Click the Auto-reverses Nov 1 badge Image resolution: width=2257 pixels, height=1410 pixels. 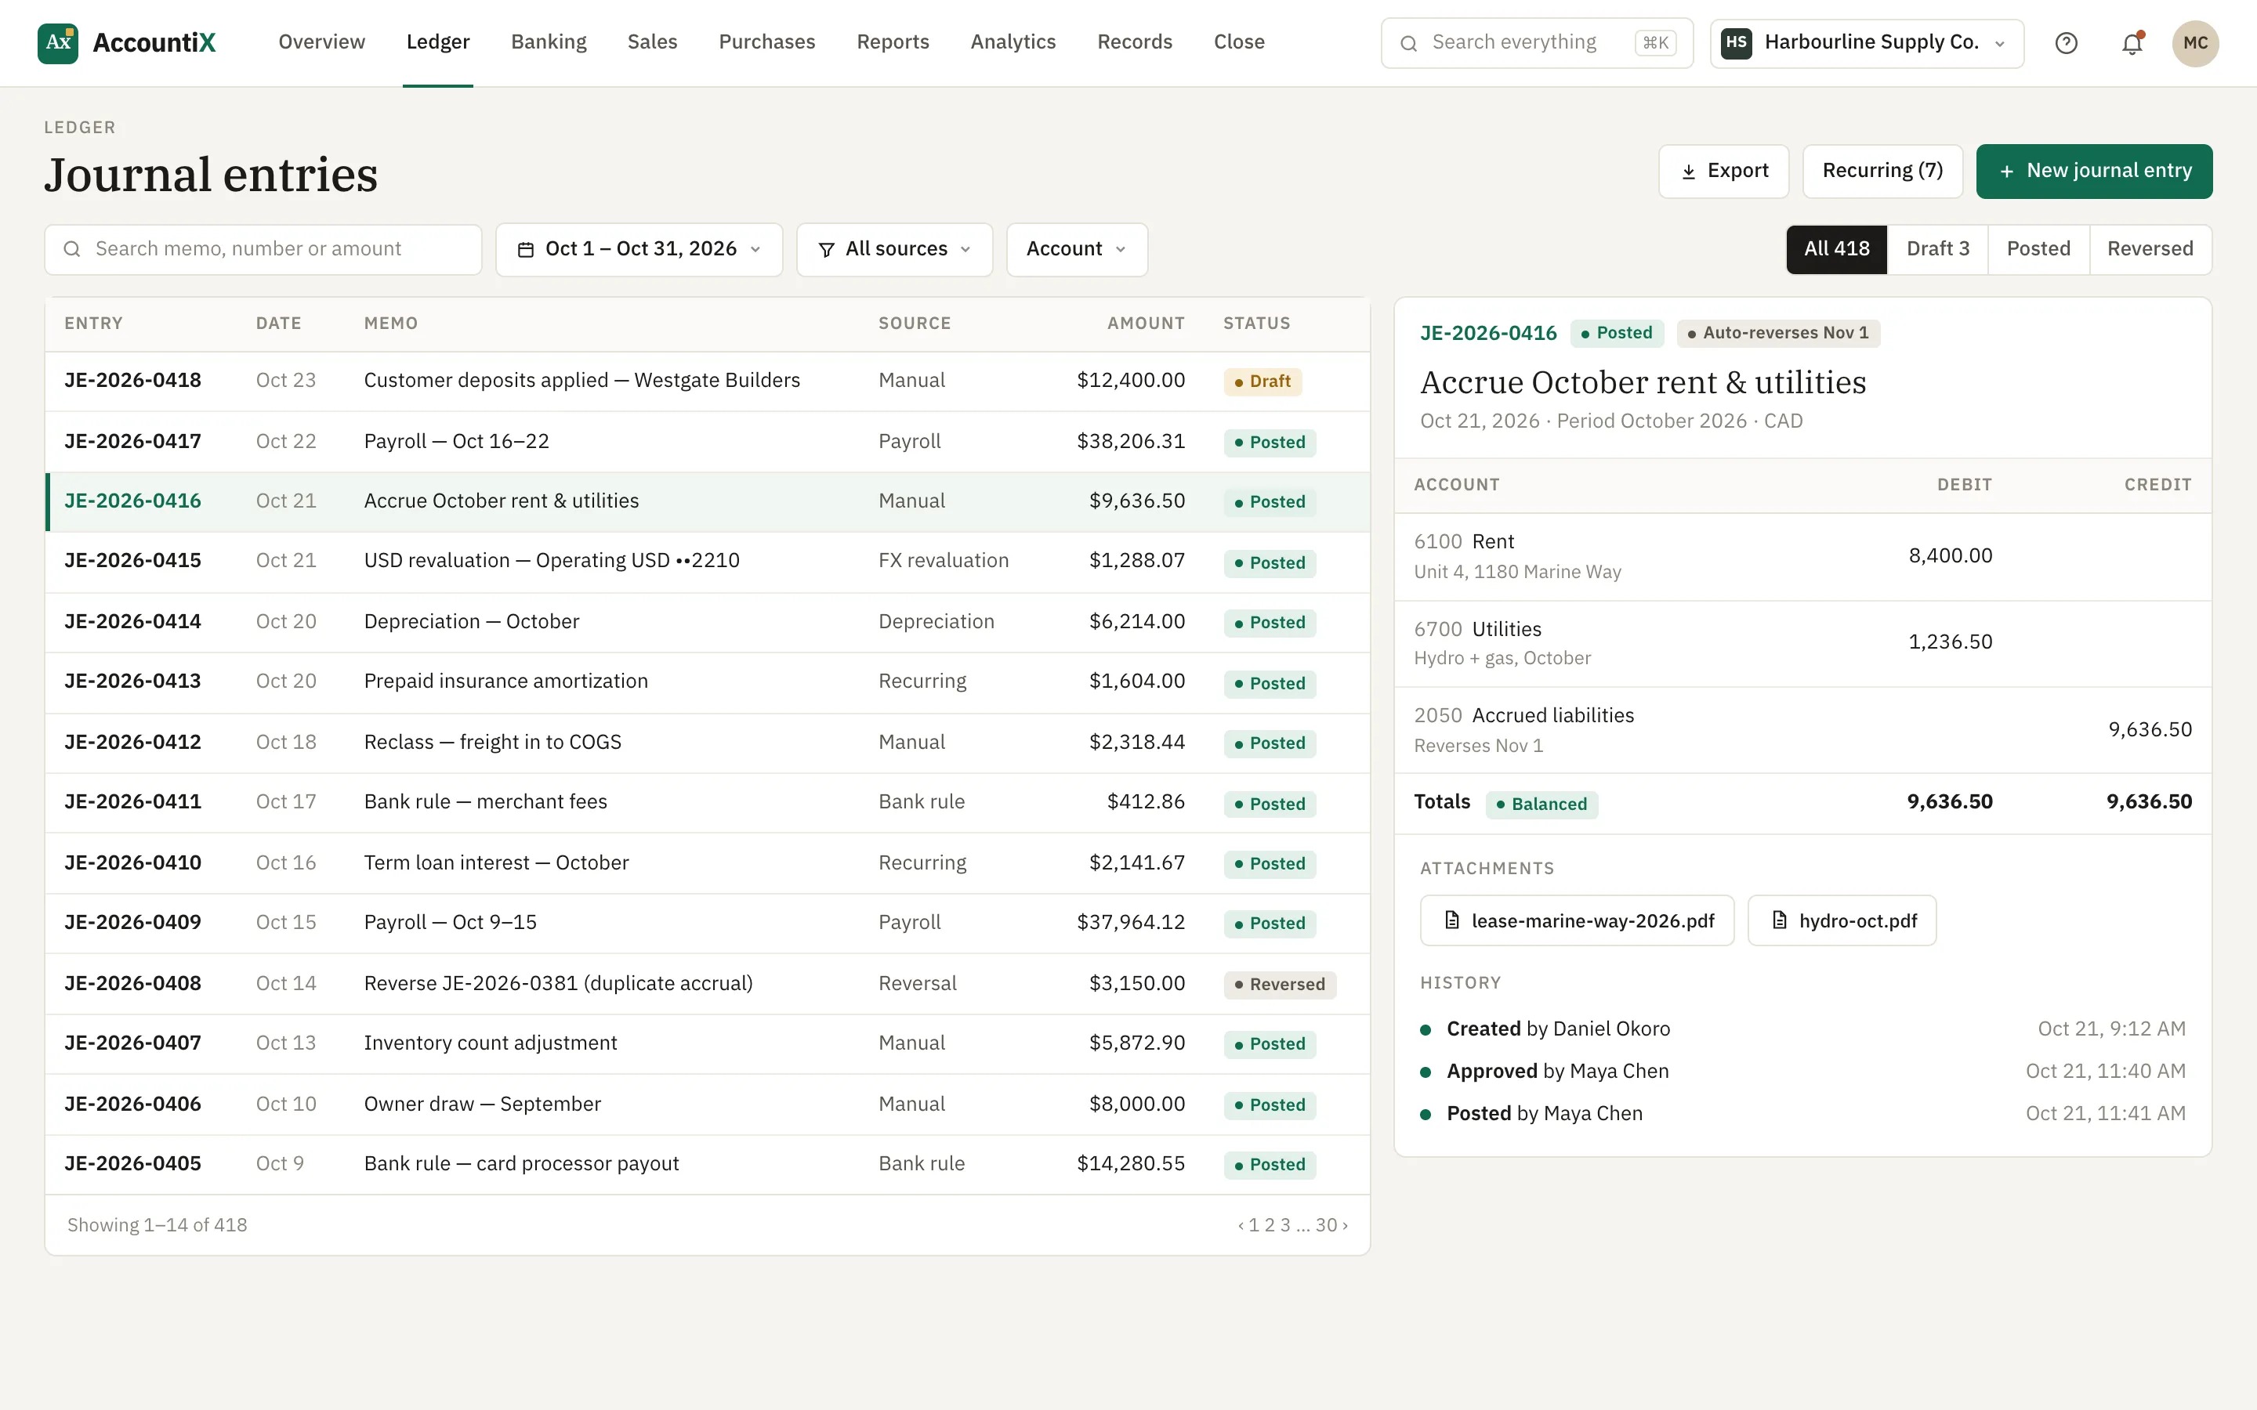point(1777,333)
